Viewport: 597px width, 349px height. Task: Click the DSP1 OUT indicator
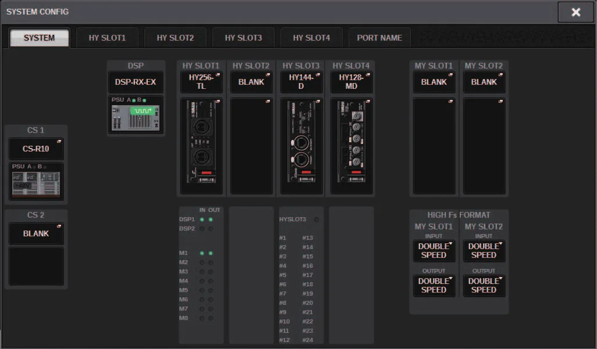211,220
